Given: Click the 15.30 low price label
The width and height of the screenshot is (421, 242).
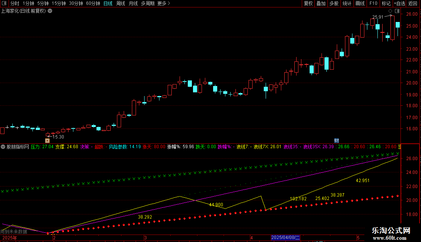Looking at the screenshot, I should 58,137.
